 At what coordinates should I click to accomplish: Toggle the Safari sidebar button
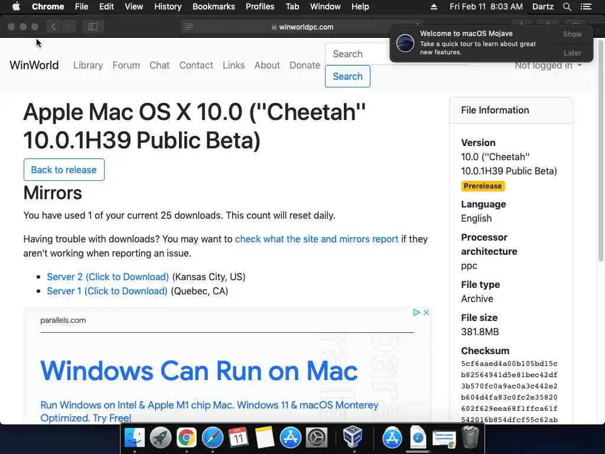point(93,27)
